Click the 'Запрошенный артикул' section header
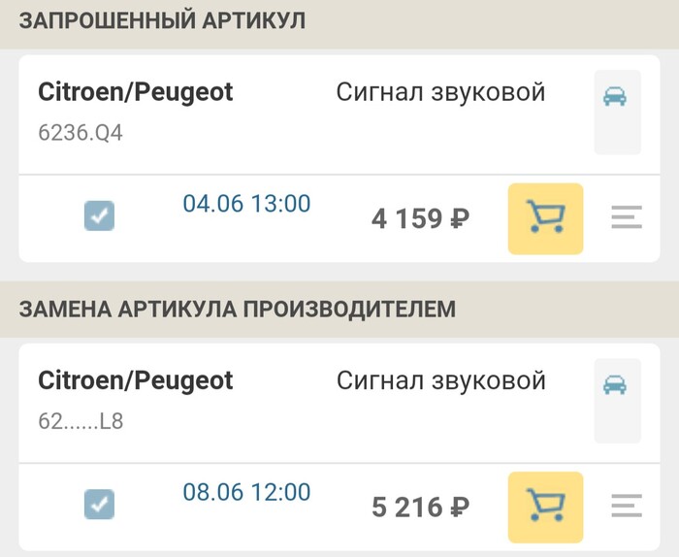Screen dimensions: 679x557 click(163, 21)
